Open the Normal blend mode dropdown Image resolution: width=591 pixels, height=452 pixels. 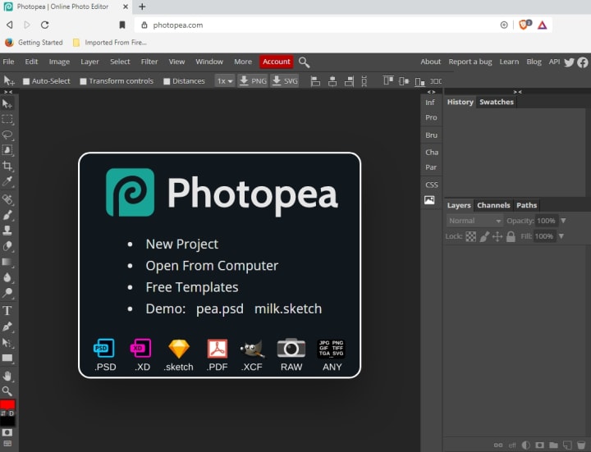click(x=474, y=221)
